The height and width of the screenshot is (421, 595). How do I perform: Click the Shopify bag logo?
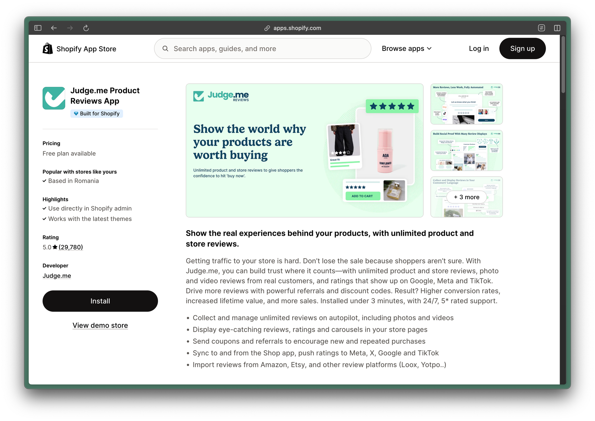point(48,48)
